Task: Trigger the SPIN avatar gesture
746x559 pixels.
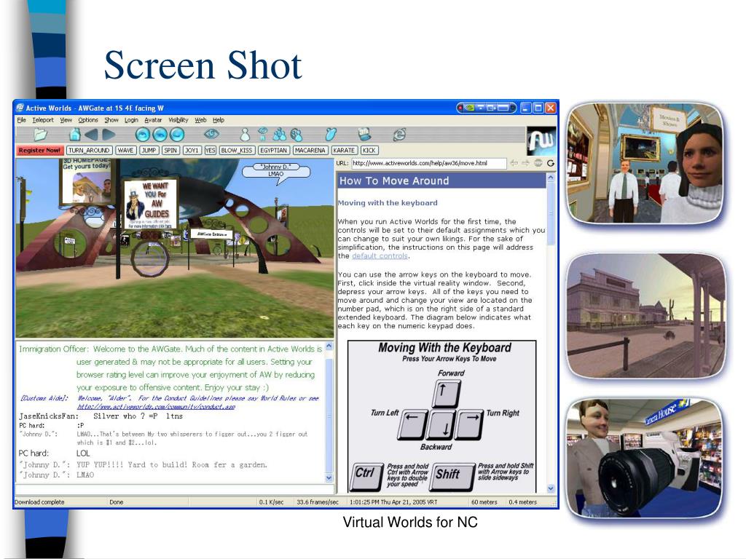Action: (170, 150)
